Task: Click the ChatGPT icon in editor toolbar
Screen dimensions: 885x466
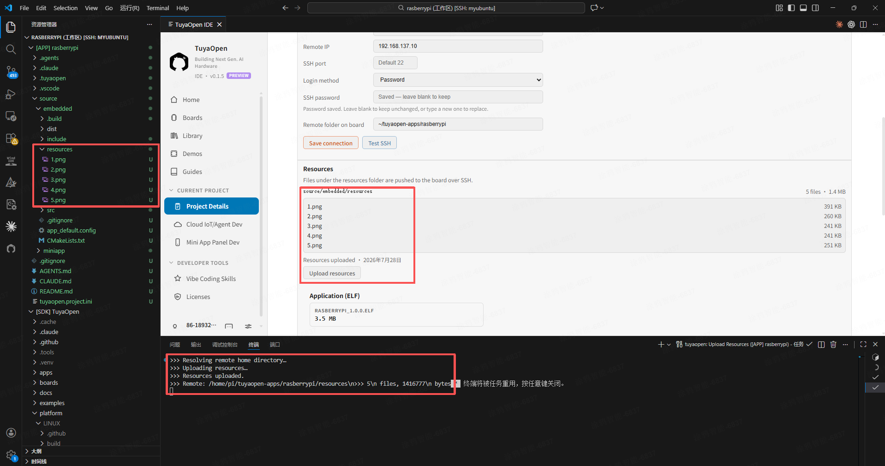Action: (851, 24)
